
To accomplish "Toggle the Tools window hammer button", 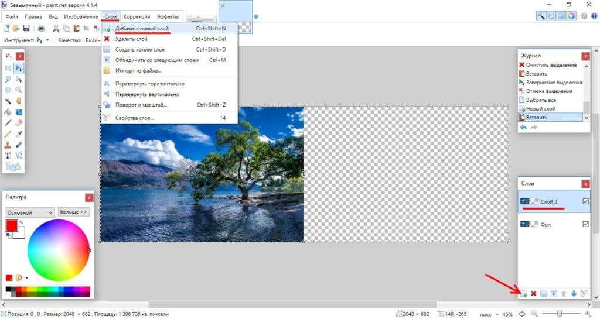I will tap(541, 16).
